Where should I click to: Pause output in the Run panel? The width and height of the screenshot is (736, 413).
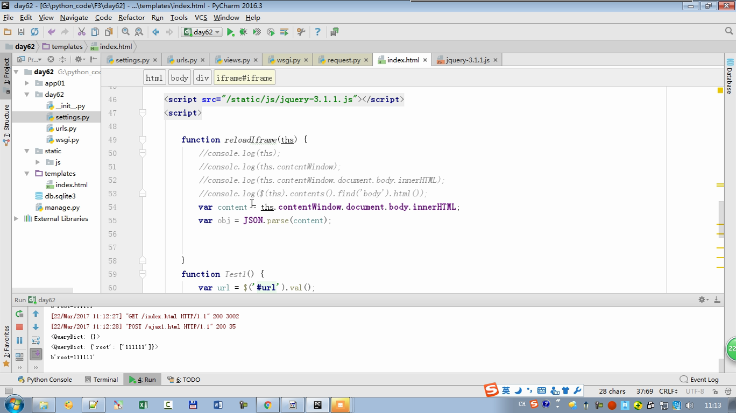19,340
